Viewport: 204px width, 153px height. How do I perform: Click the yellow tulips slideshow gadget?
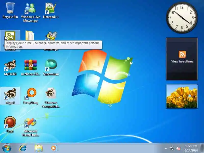pos(182,96)
